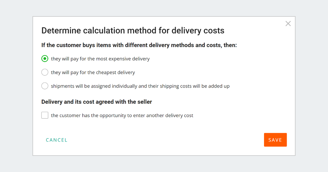Click the words "then:" ending the first subheading
The image size is (328, 172).
(230, 45)
